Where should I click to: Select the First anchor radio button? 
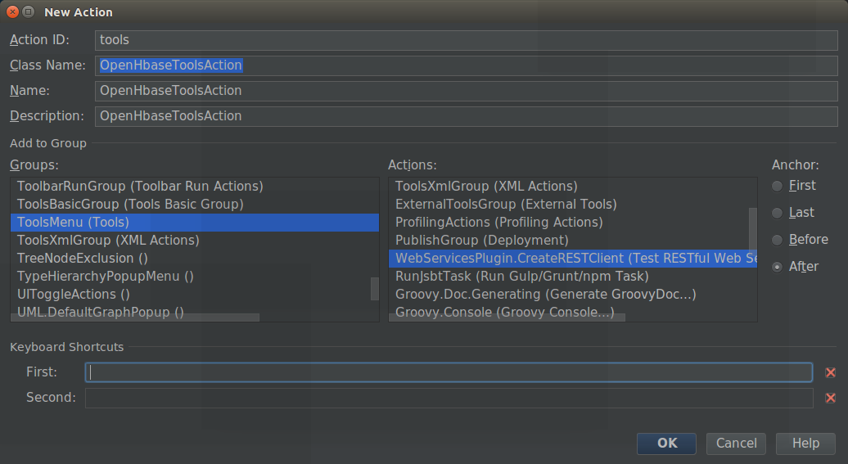(778, 186)
